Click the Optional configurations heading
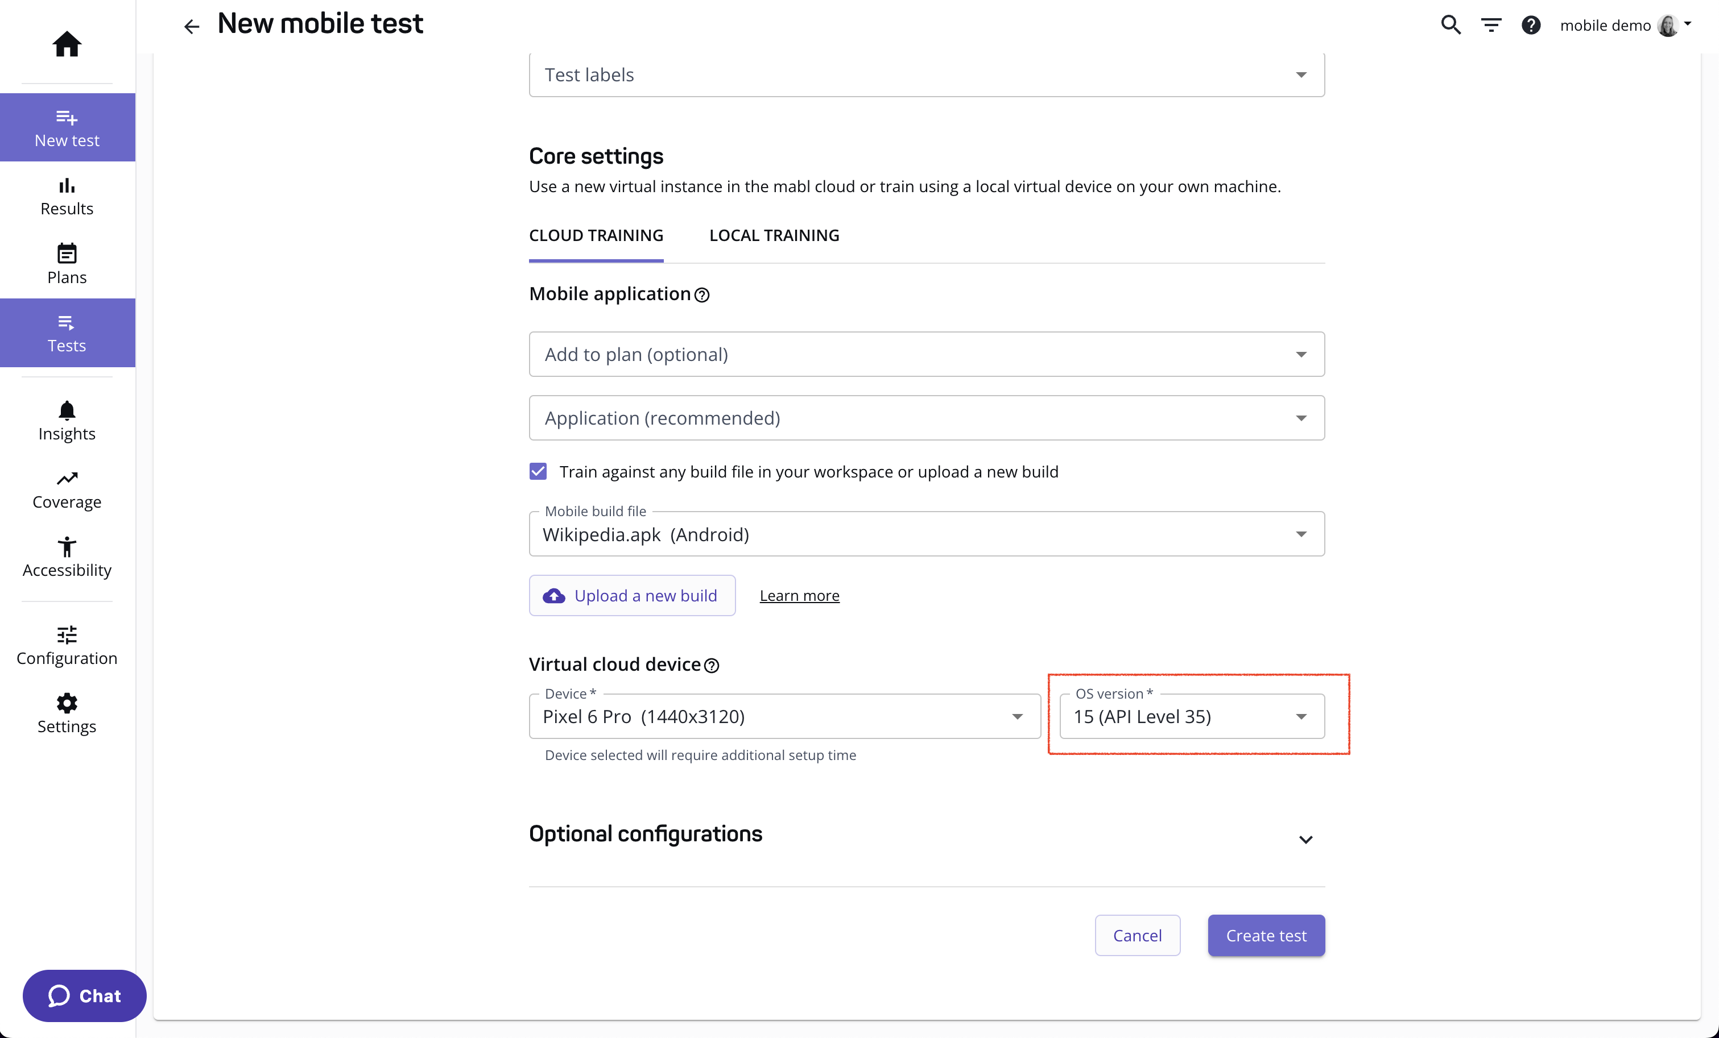This screenshot has height=1038, width=1719. 645,834
